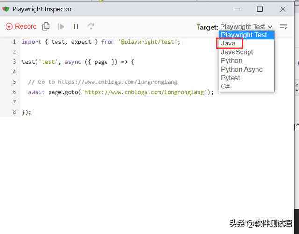Click the Playwright Inspector app icon
Screen dimensions: 299x234
6,9
